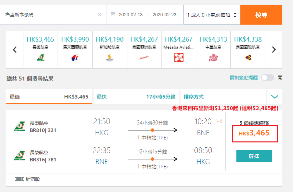Click outbound arrival time 10:20

(x=203, y=121)
